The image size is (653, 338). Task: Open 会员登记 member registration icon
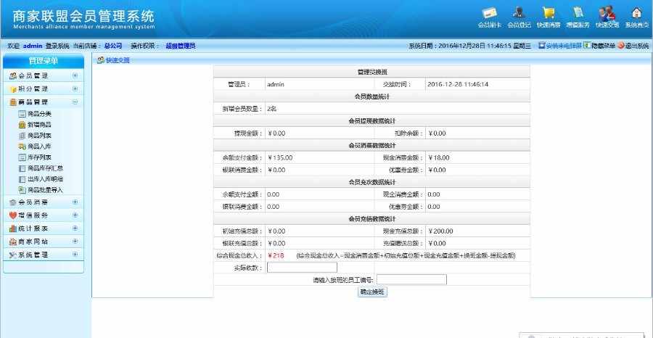(519, 13)
